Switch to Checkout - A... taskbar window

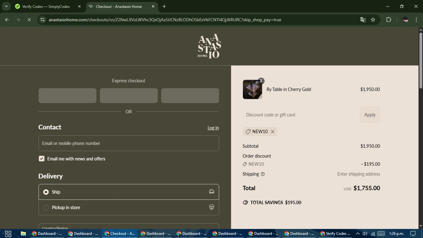click(120, 234)
